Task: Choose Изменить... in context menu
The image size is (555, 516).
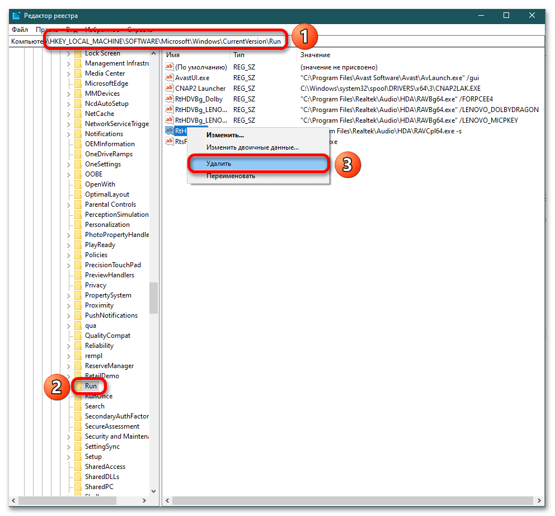Action: coord(225,135)
